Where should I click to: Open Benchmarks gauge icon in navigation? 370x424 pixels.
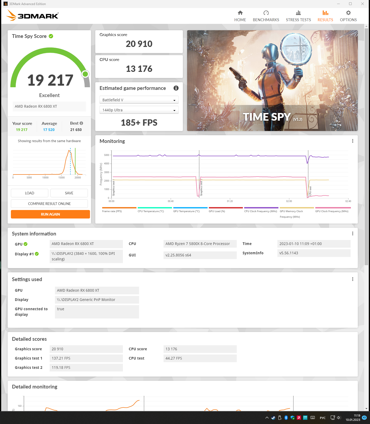click(x=266, y=13)
